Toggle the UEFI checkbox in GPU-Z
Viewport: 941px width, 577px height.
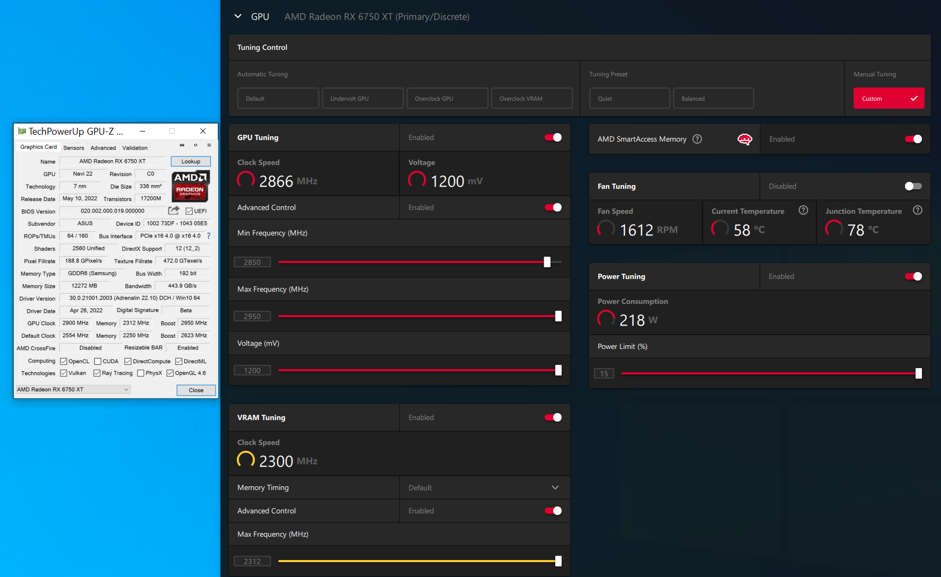pyautogui.click(x=189, y=211)
